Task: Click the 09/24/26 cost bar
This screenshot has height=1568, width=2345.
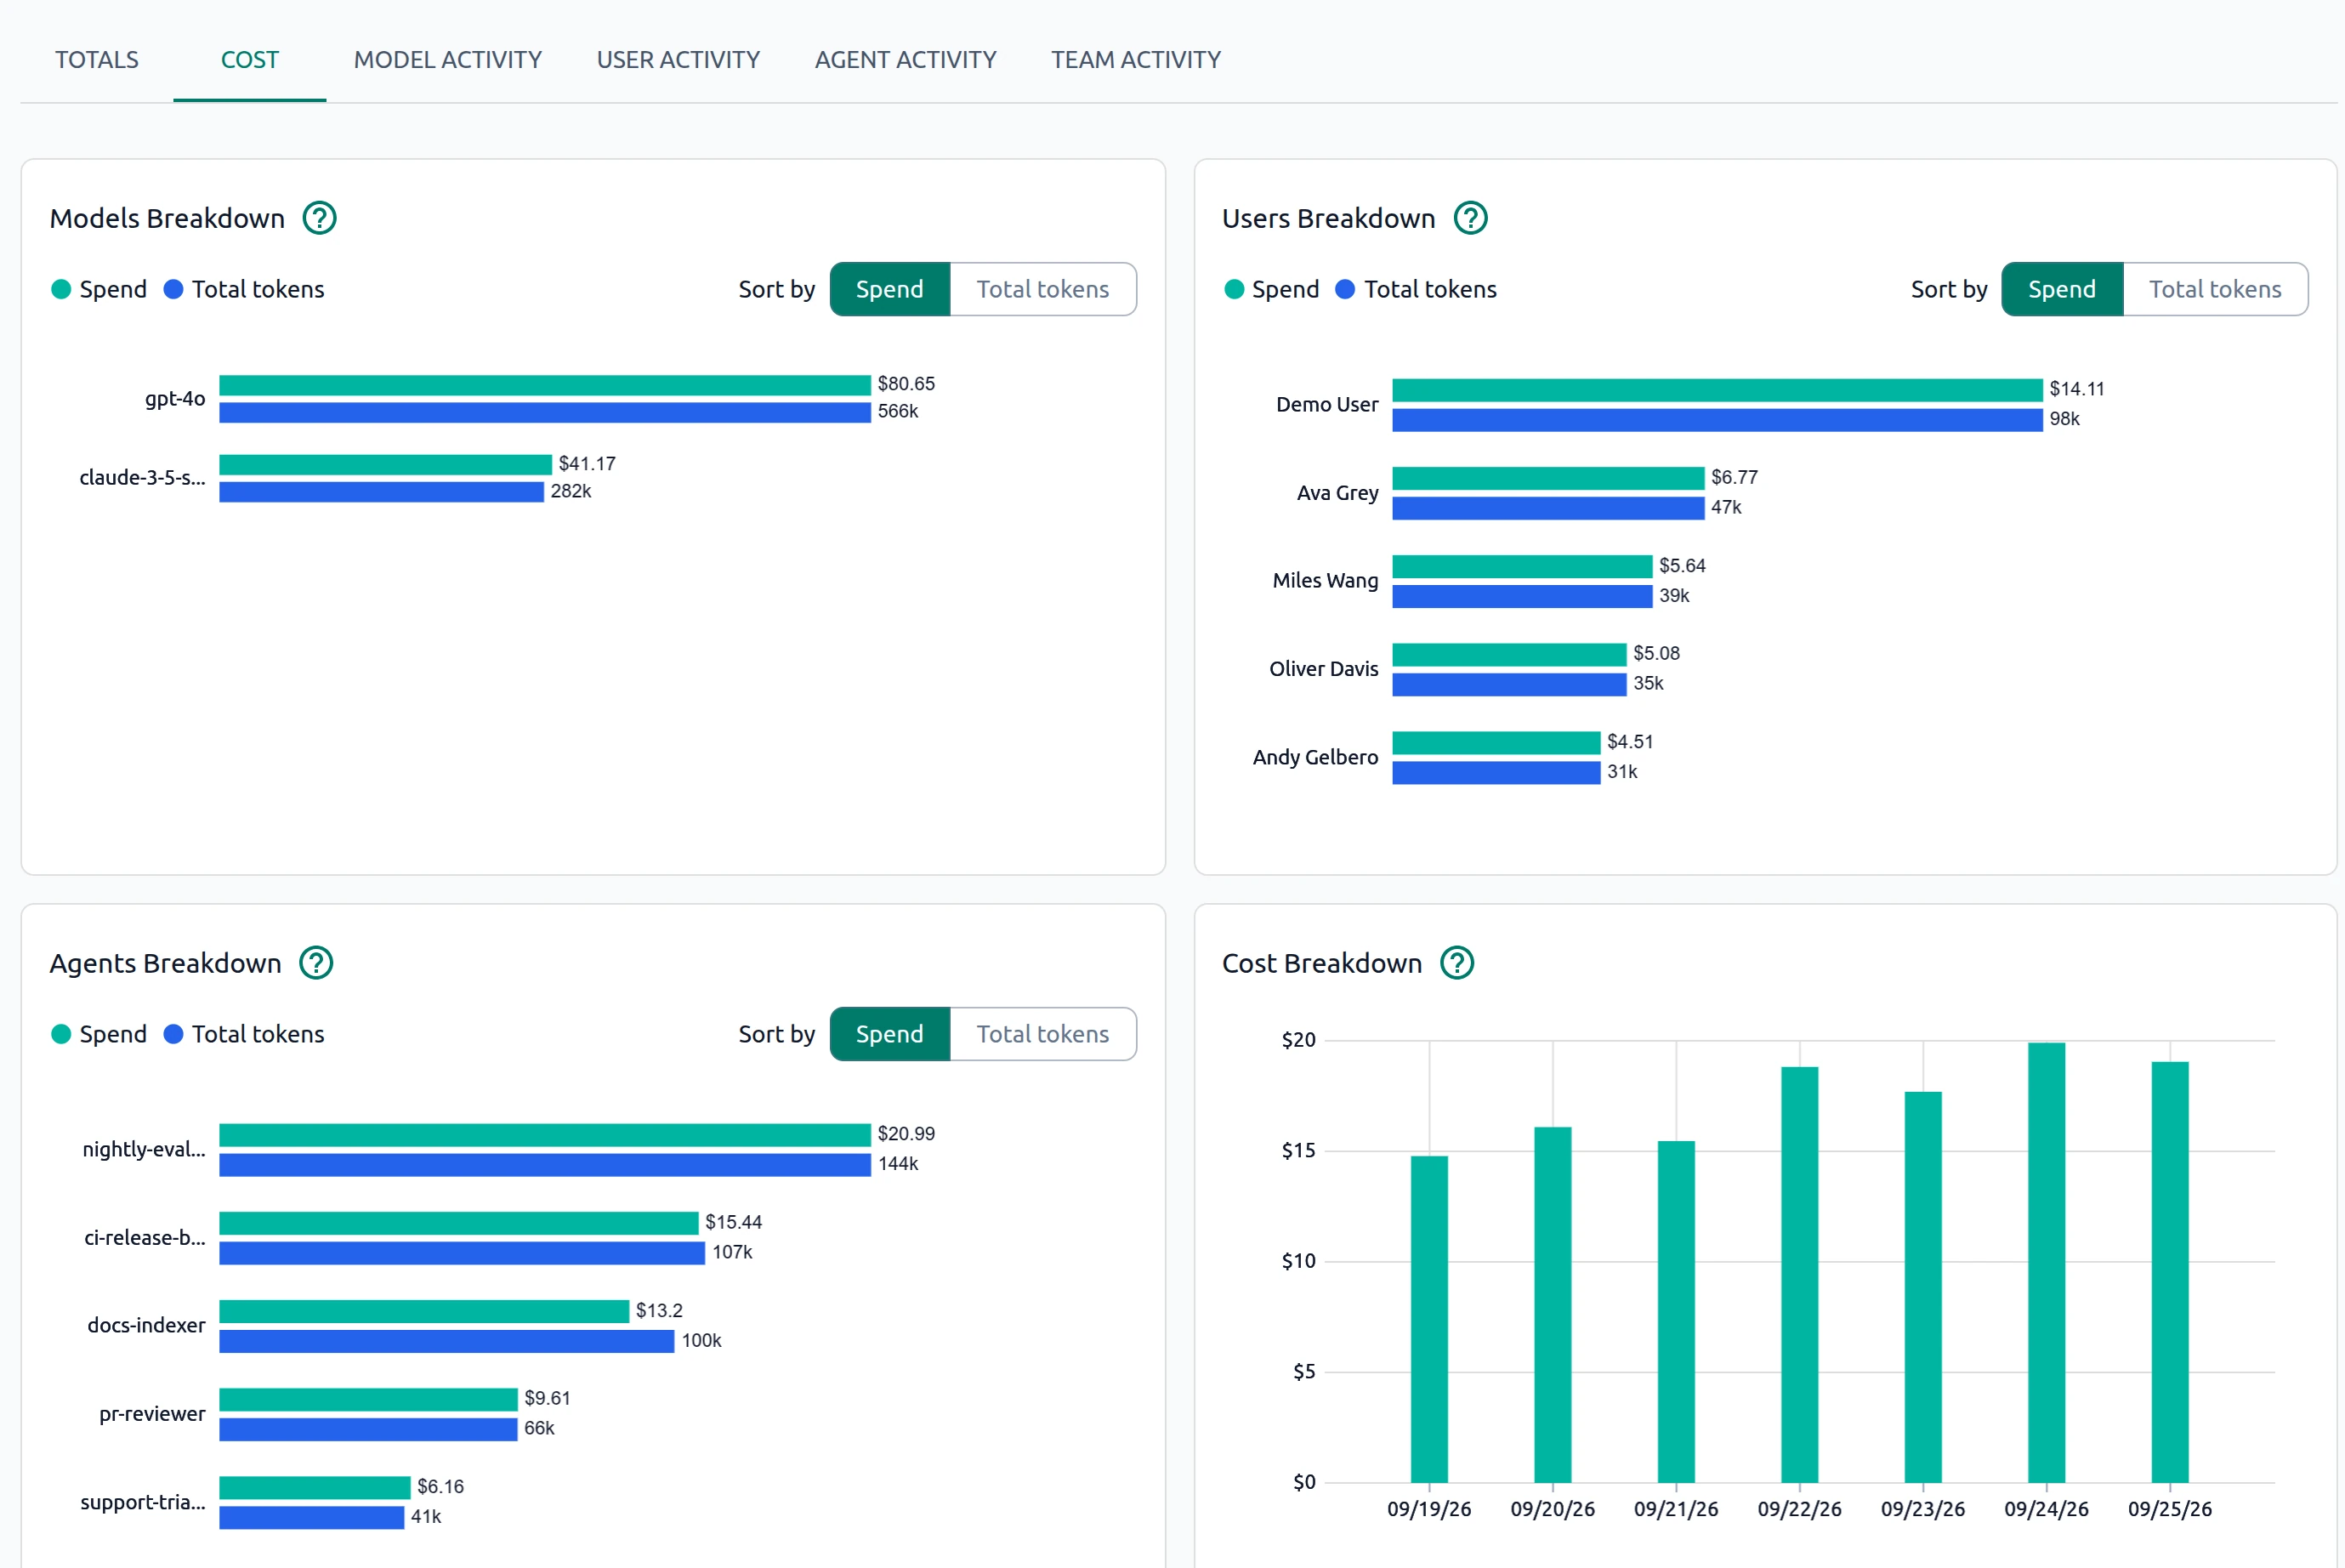Action: [2046, 1262]
